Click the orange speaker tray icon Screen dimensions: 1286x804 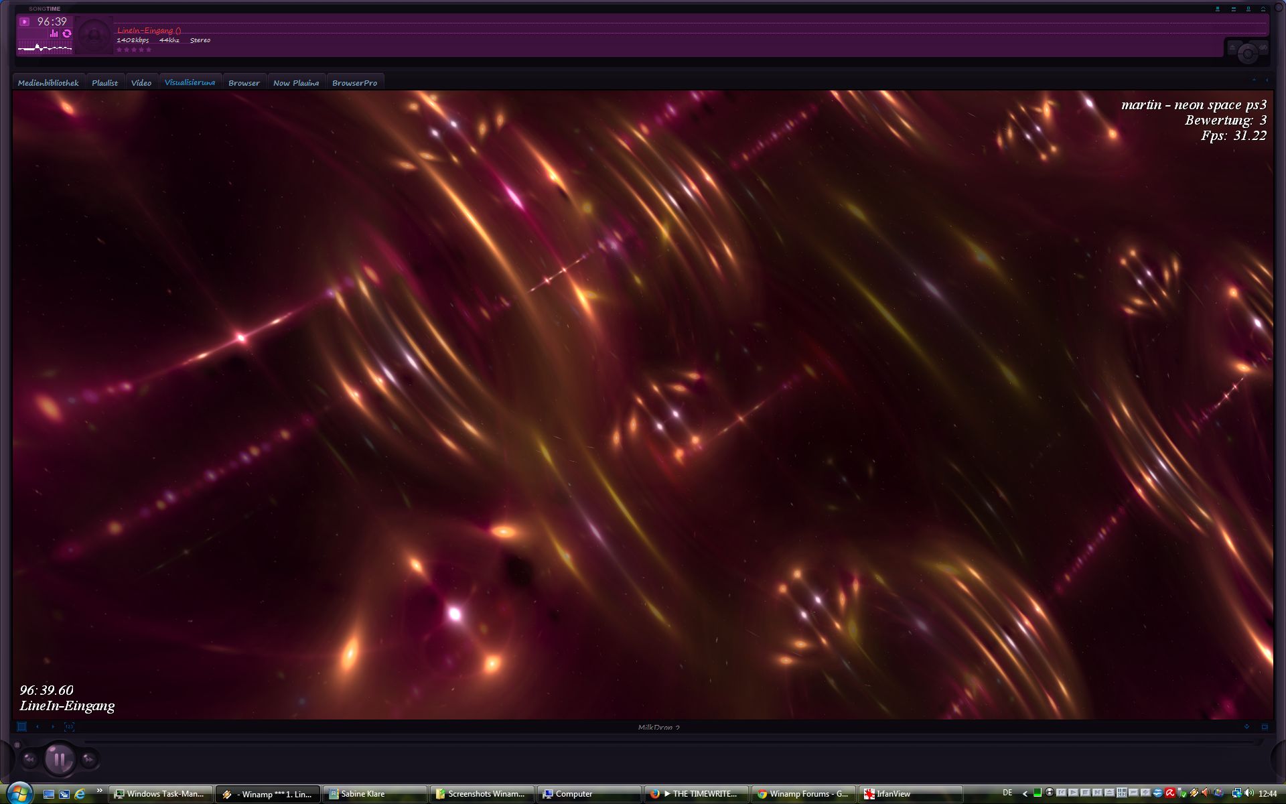(1206, 793)
